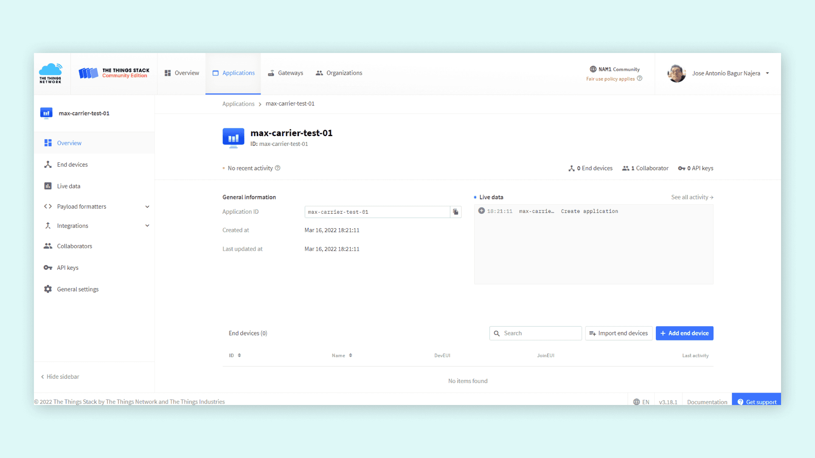Click the copy Application ID icon
Image resolution: width=815 pixels, height=458 pixels.
click(x=455, y=212)
